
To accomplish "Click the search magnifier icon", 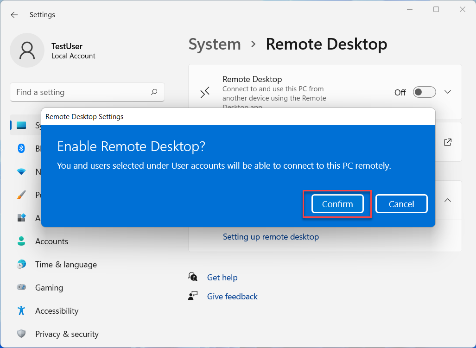I will [x=154, y=92].
